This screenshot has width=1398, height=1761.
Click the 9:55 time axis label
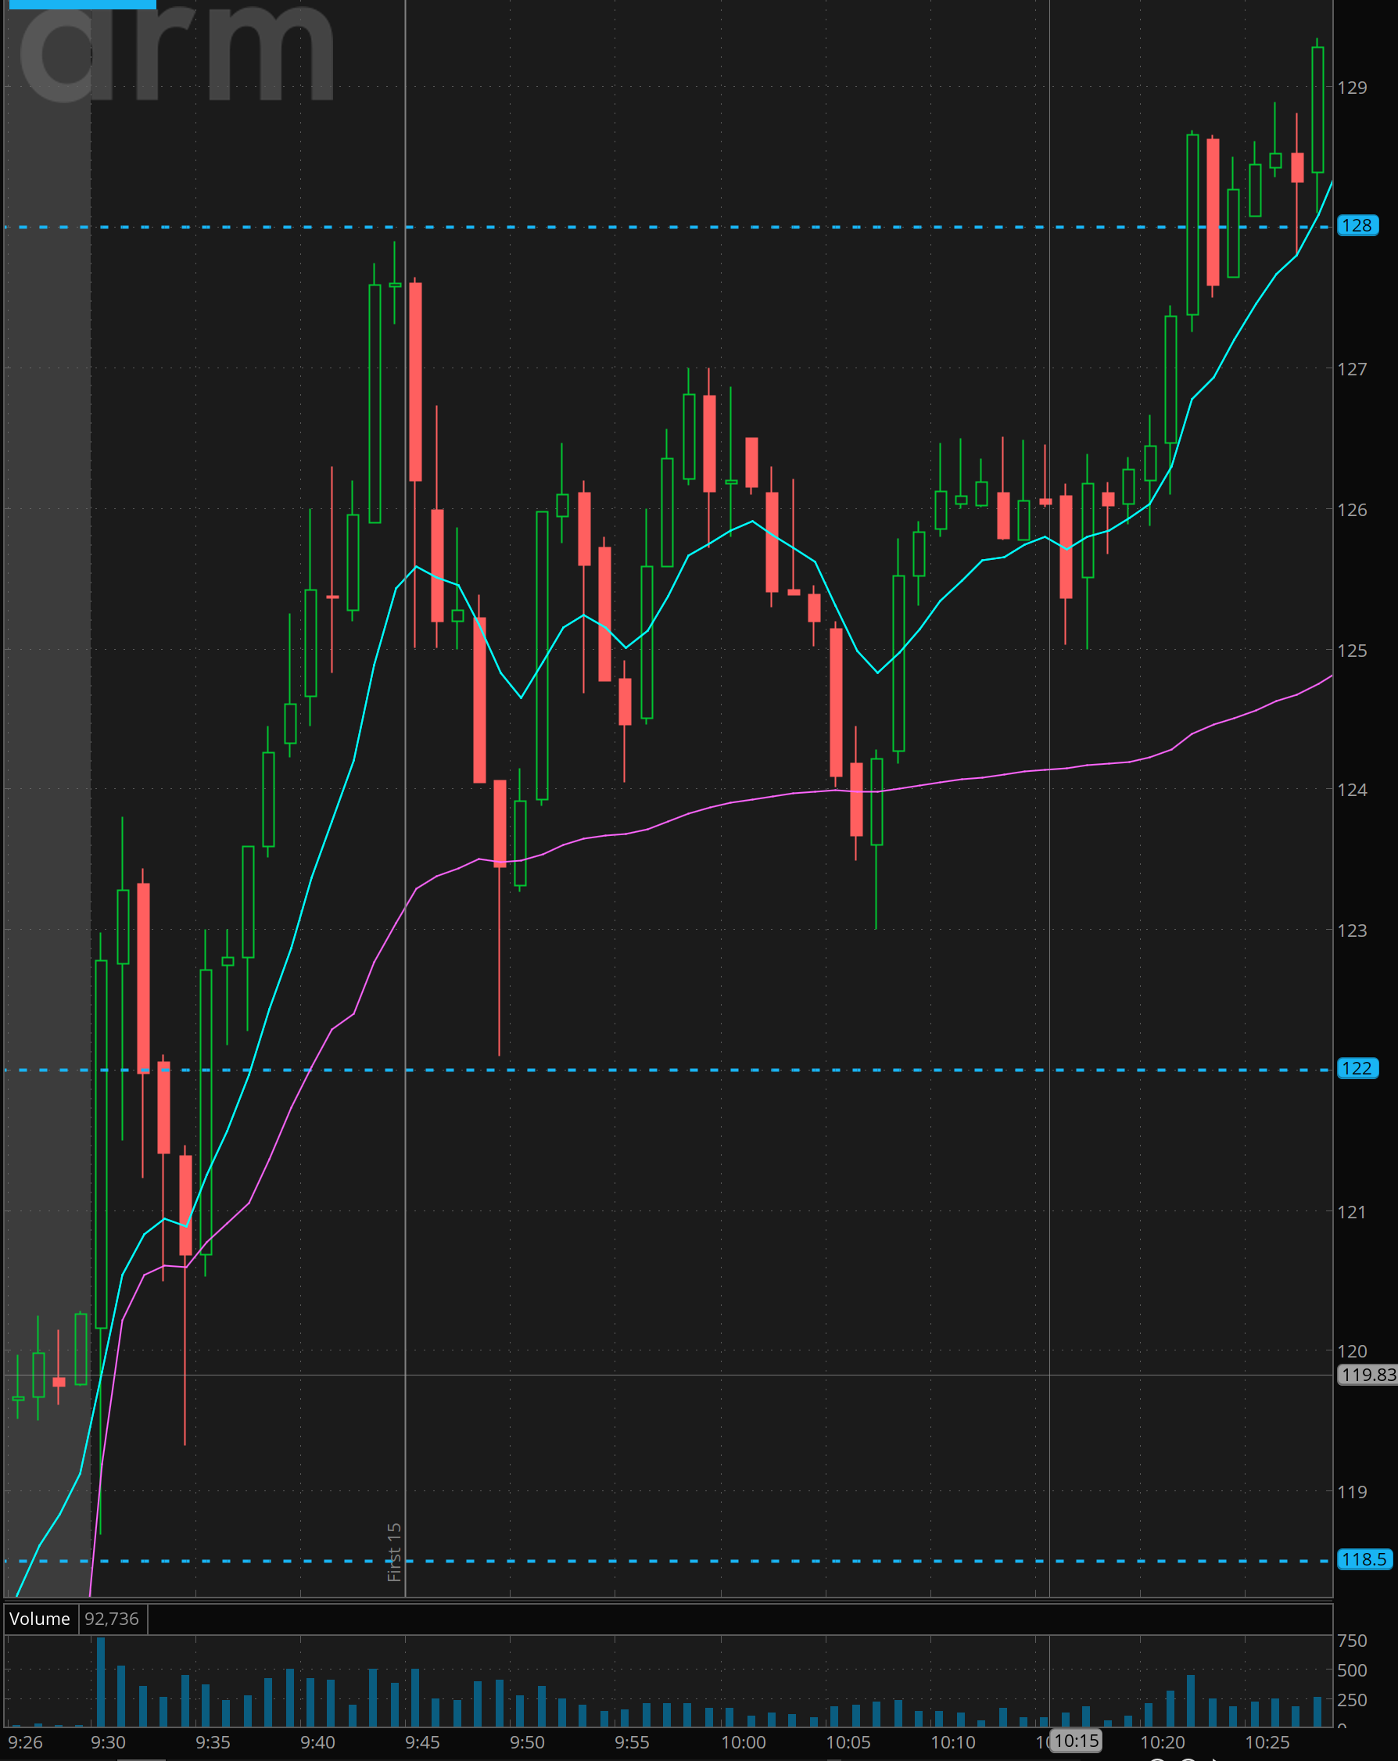click(632, 1742)
